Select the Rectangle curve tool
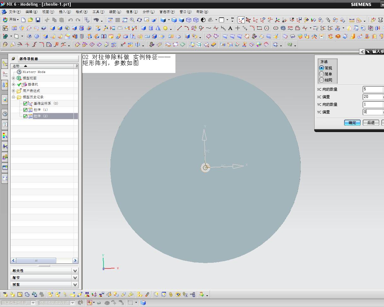 (x=259, y=28)
